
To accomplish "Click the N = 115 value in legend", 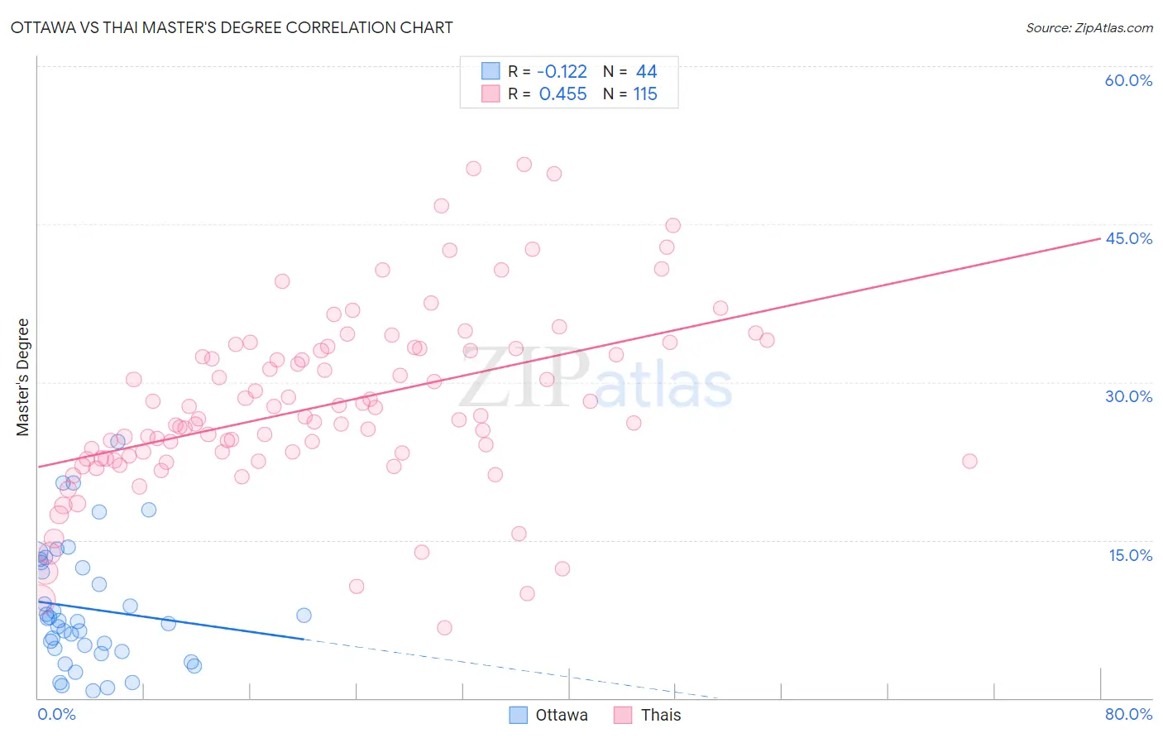I will tap(630, 93).
